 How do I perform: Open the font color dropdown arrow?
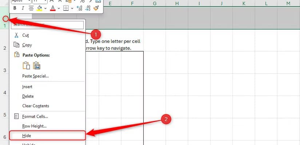59,8
